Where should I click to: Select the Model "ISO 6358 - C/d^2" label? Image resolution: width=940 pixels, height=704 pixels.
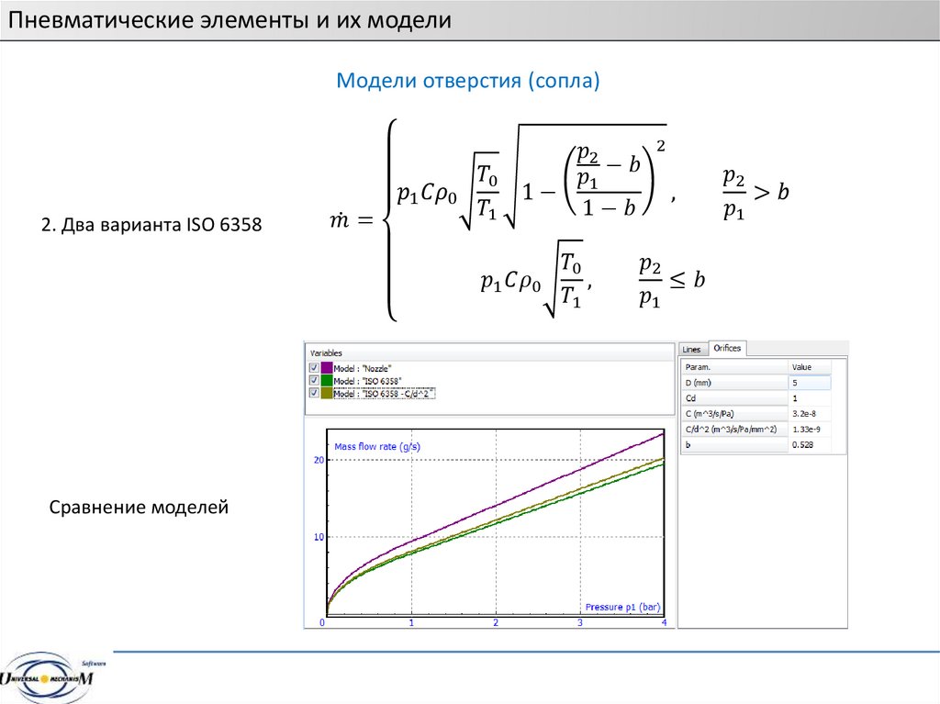click(385, 393)
